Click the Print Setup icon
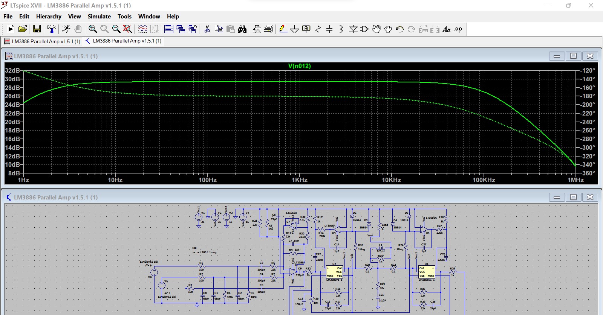Viewport: 603px width, 315px height. [257, 29]
